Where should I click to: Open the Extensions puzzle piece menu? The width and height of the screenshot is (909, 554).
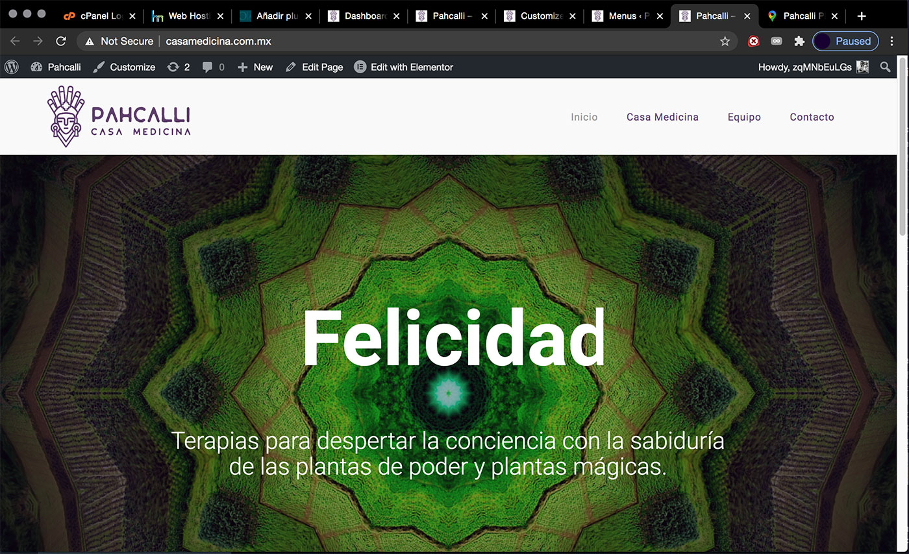point(799,41)
